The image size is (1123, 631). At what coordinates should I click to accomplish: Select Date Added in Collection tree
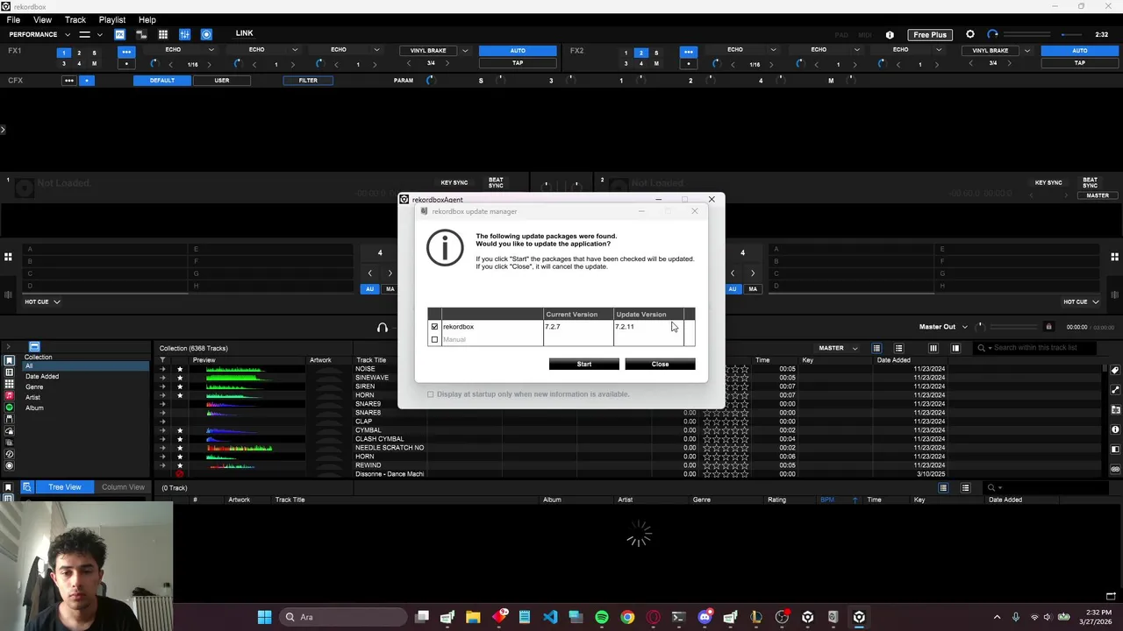coord(42,377)
